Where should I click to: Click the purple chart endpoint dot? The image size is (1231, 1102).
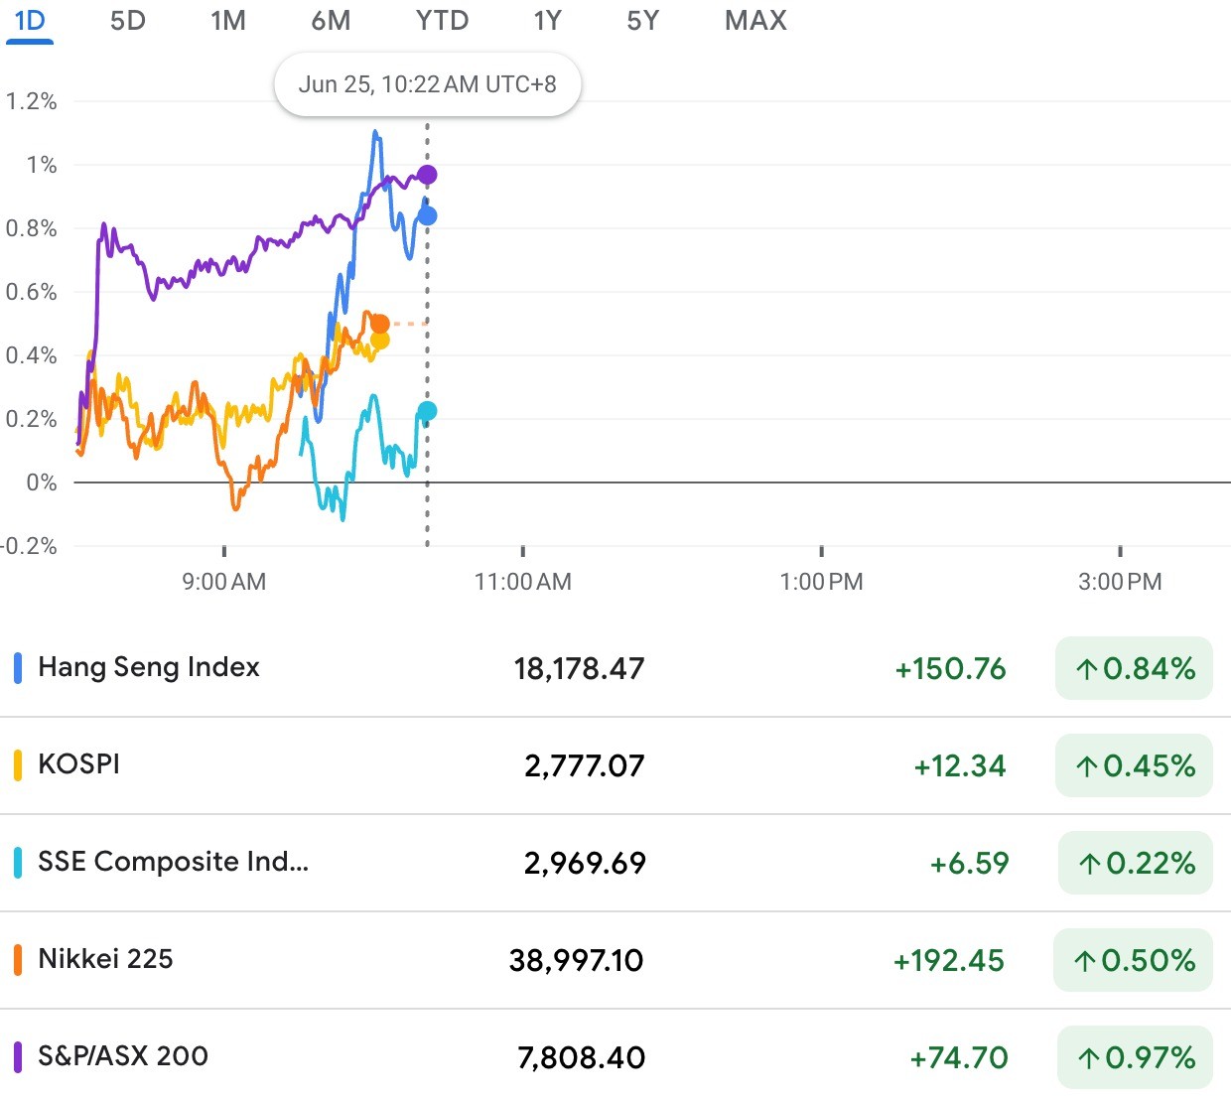tap(427, 175)
